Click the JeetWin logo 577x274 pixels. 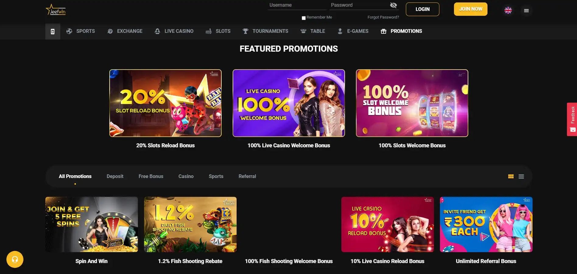(x=56, y=10)
